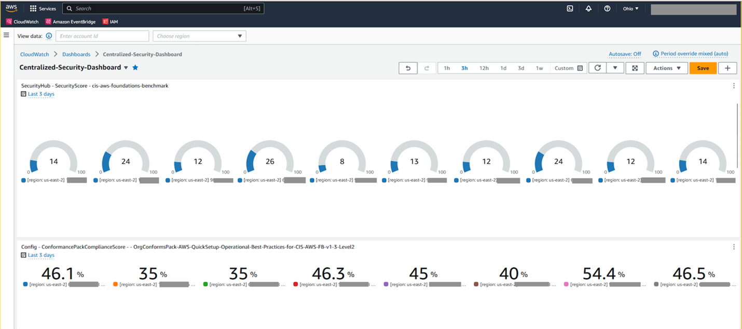Open CloudShell from the top navigation bar
742x329 pixels.
pos(570,8)
